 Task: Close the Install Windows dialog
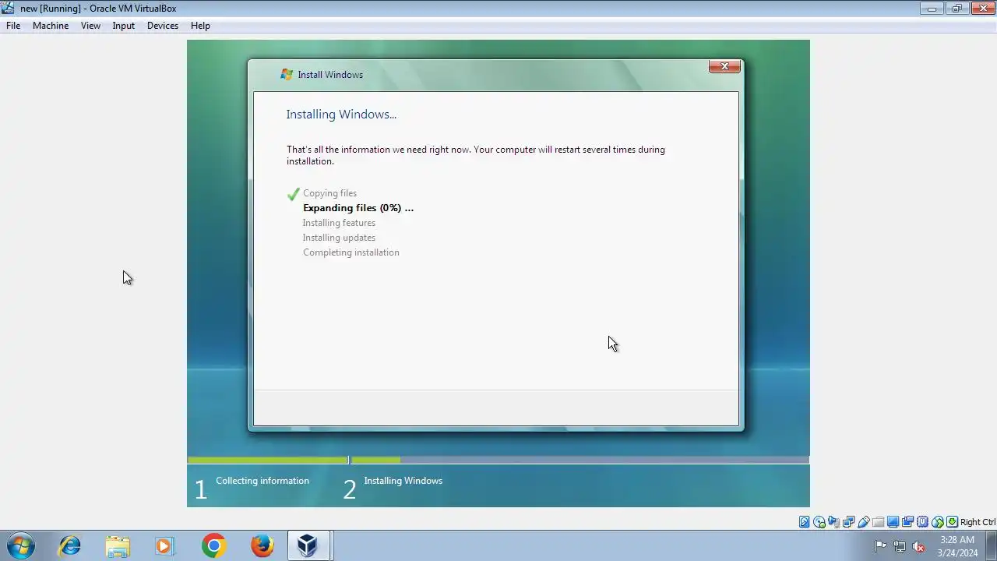(724, 66)
